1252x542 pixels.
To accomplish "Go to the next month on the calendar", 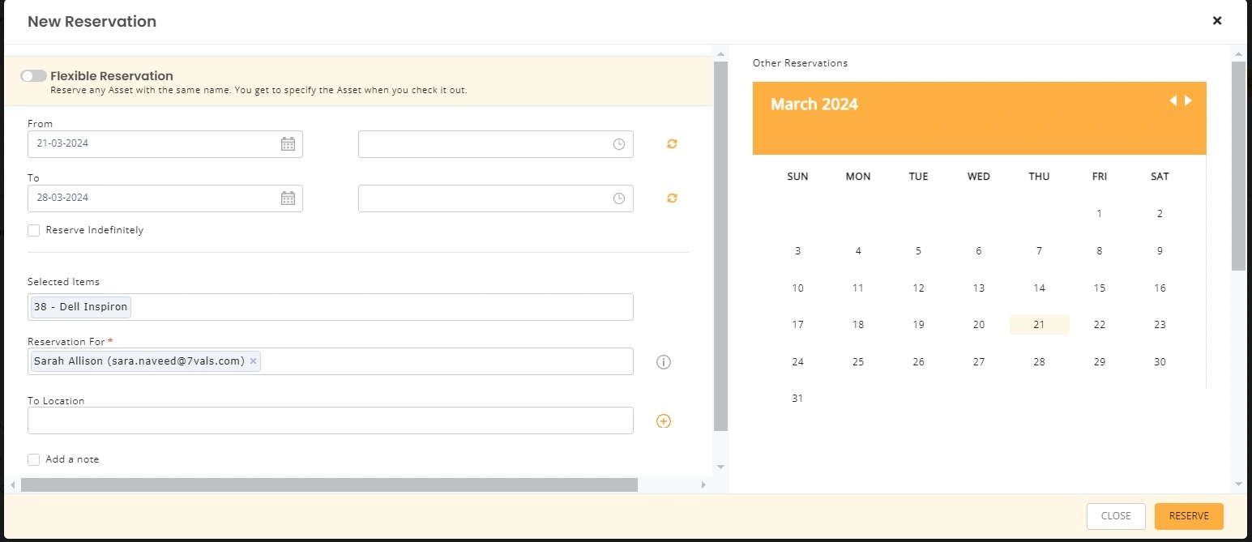I will 1188,100.
